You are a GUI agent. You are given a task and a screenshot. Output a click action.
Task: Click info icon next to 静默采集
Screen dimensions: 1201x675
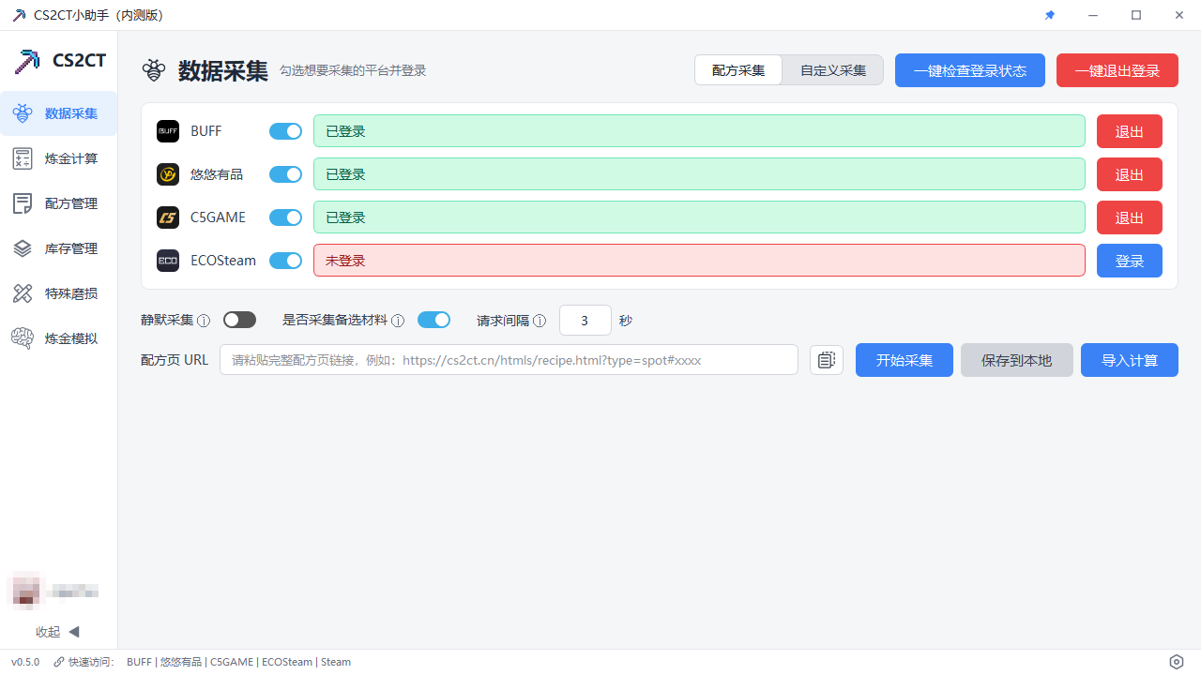coord(204,321)
